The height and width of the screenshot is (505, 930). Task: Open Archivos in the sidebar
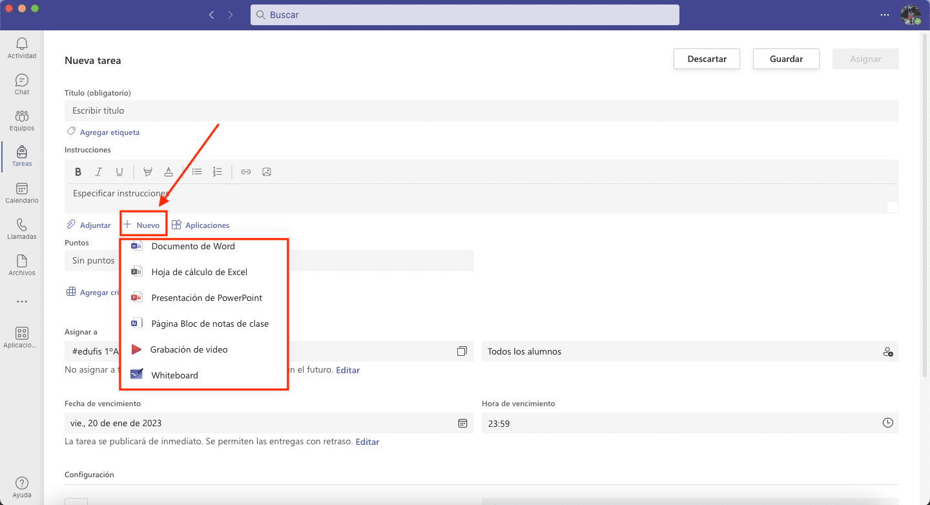(22, 265)
